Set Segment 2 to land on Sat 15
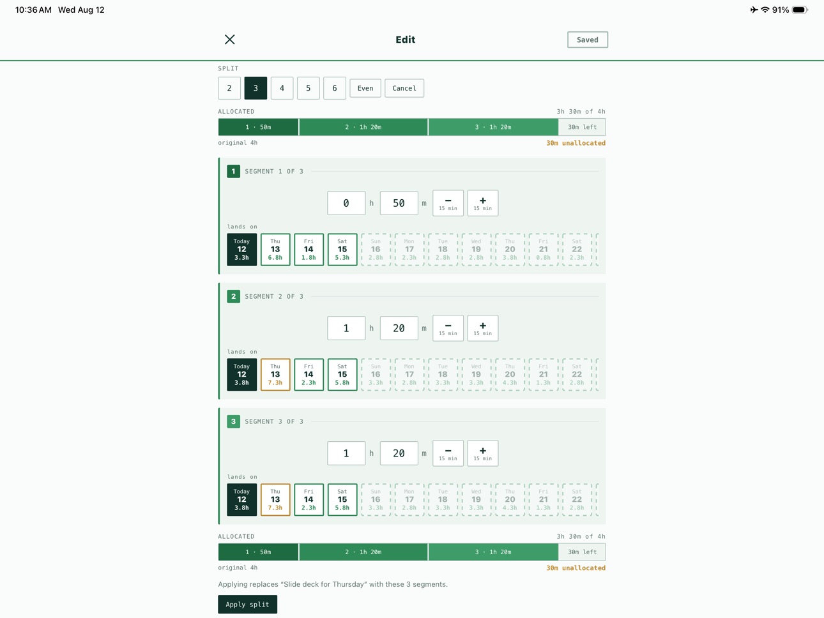Image resolution: width=824 pixels, height=618 pixels. pos(342,374)
